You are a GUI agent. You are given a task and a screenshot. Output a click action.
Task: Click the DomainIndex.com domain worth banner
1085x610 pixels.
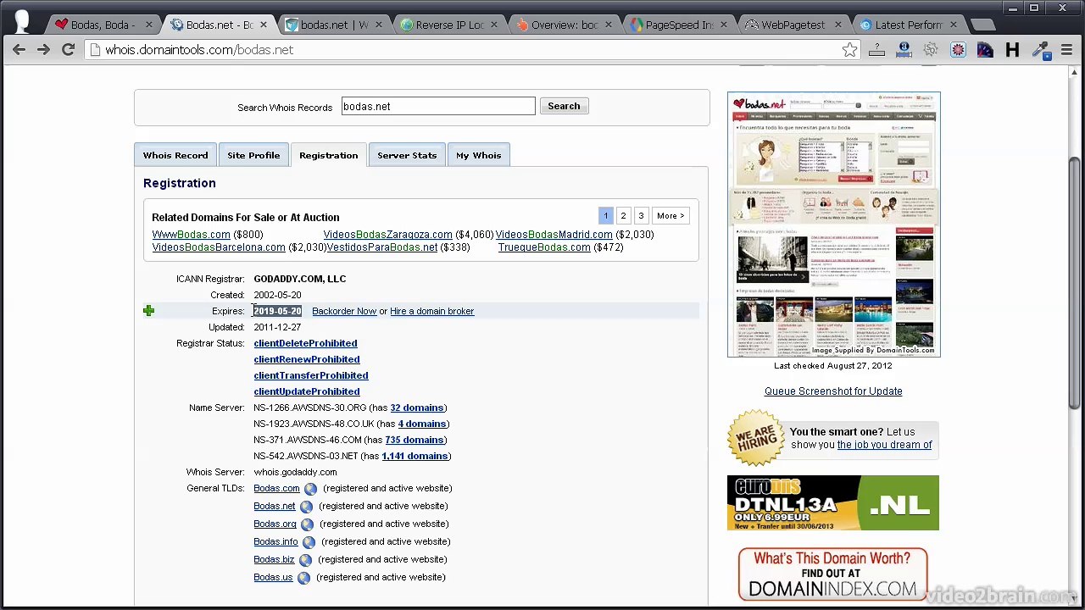point(832,574)
